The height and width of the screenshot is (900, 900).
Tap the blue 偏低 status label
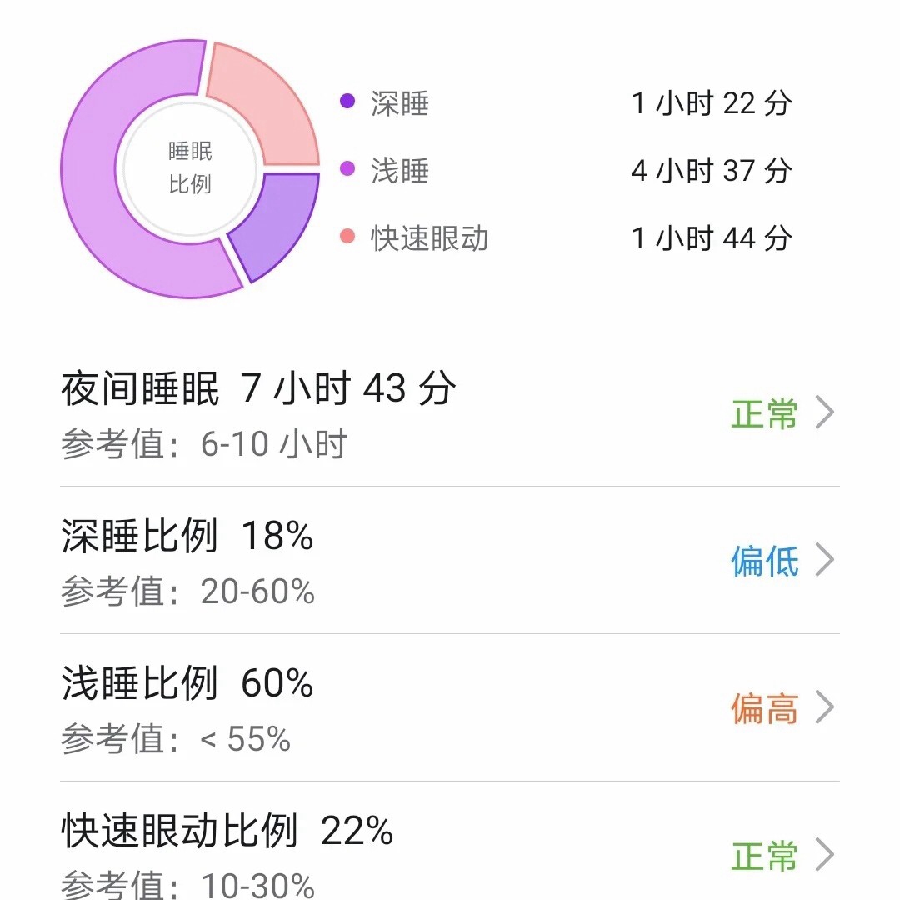[764, 561]
